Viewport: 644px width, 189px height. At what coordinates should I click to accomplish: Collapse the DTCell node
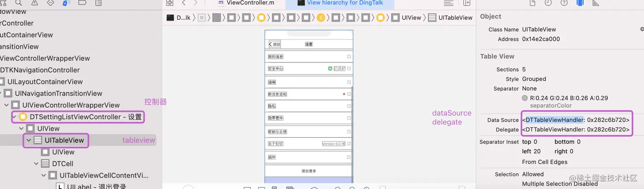pos(37,163)
